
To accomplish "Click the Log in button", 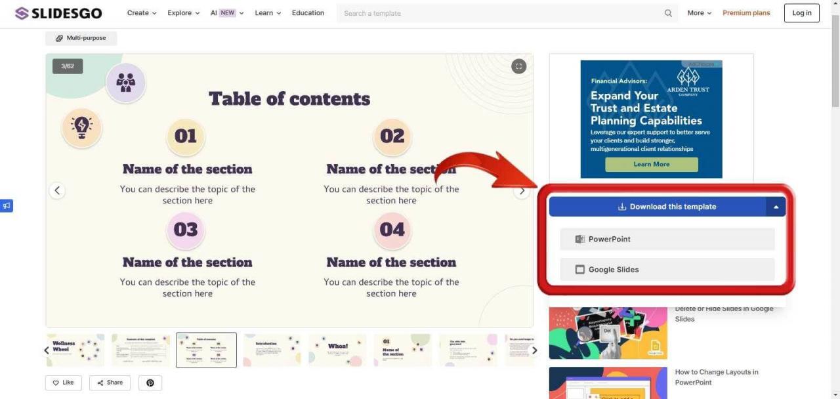I will pos(801,12).
